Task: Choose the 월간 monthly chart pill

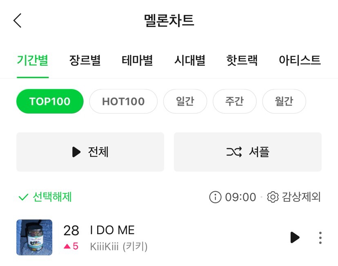Action: click(x=284, y=101)
